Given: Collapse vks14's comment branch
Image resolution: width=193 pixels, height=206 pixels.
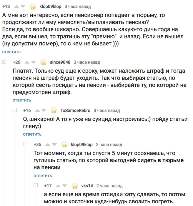Looking at the screenshot, I should tap(36, 185).
